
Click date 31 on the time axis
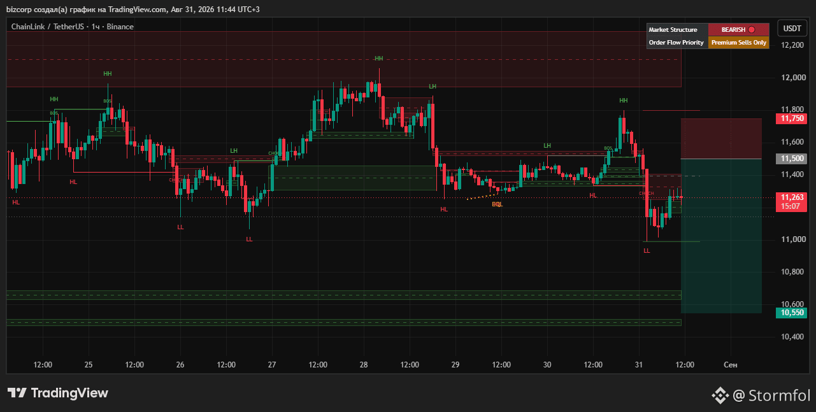coord(639,365)
